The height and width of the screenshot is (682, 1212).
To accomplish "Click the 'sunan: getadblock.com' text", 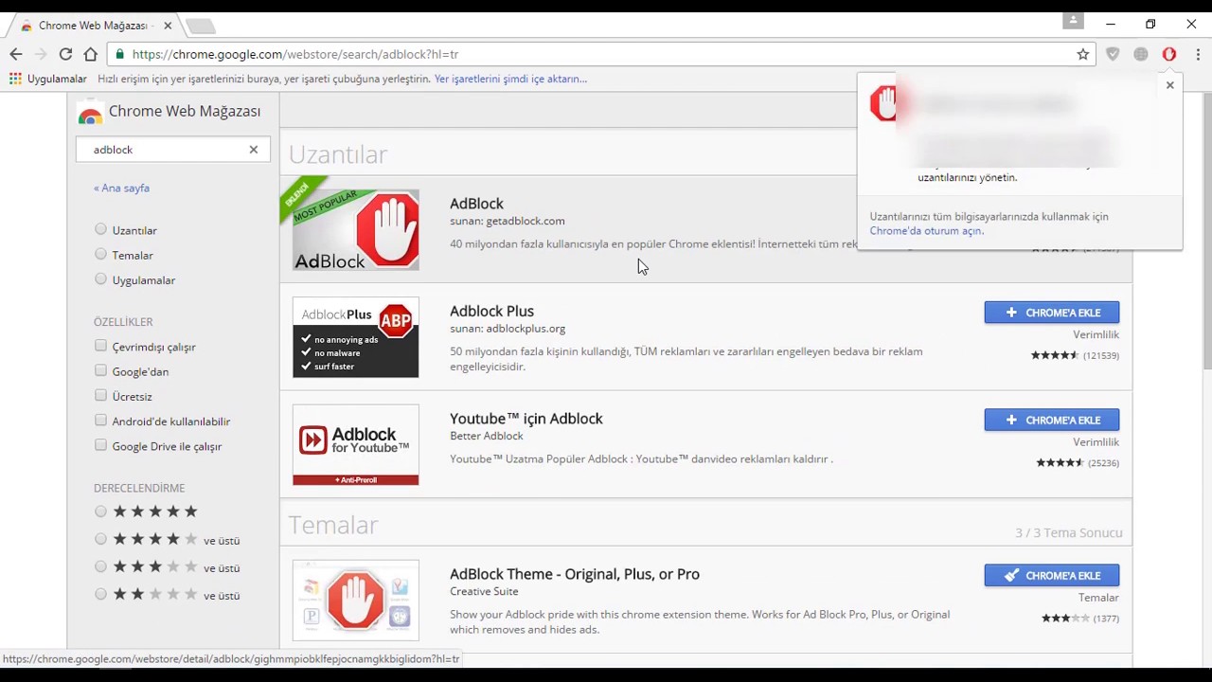I will [x=508, y=221].
